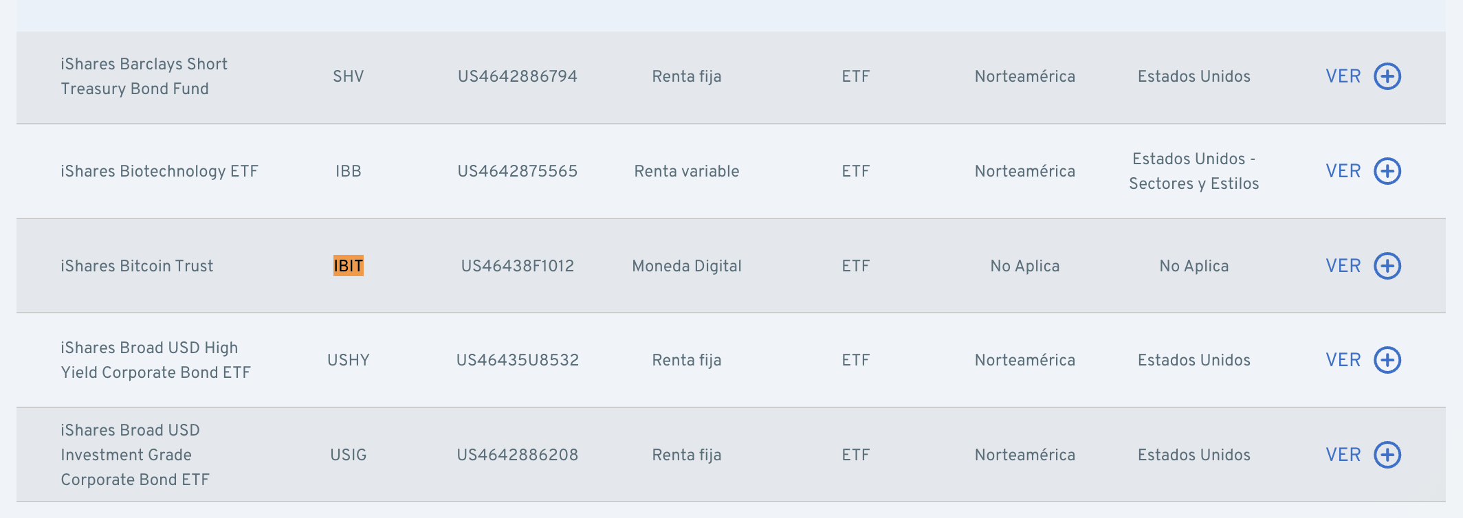
Task: Select ISIN US4642886794 in first row
Action: coord(518,76)
